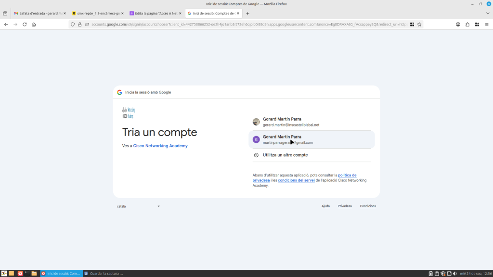Screen dimensions: 493x277
Task: Go to Firefox home page
Action: (x=34, y=25)
